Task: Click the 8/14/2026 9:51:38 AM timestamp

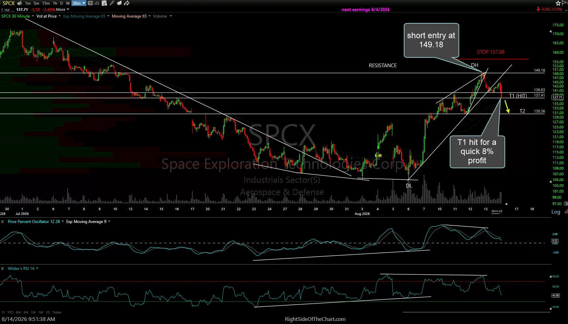Action: [x=28, y=319]
